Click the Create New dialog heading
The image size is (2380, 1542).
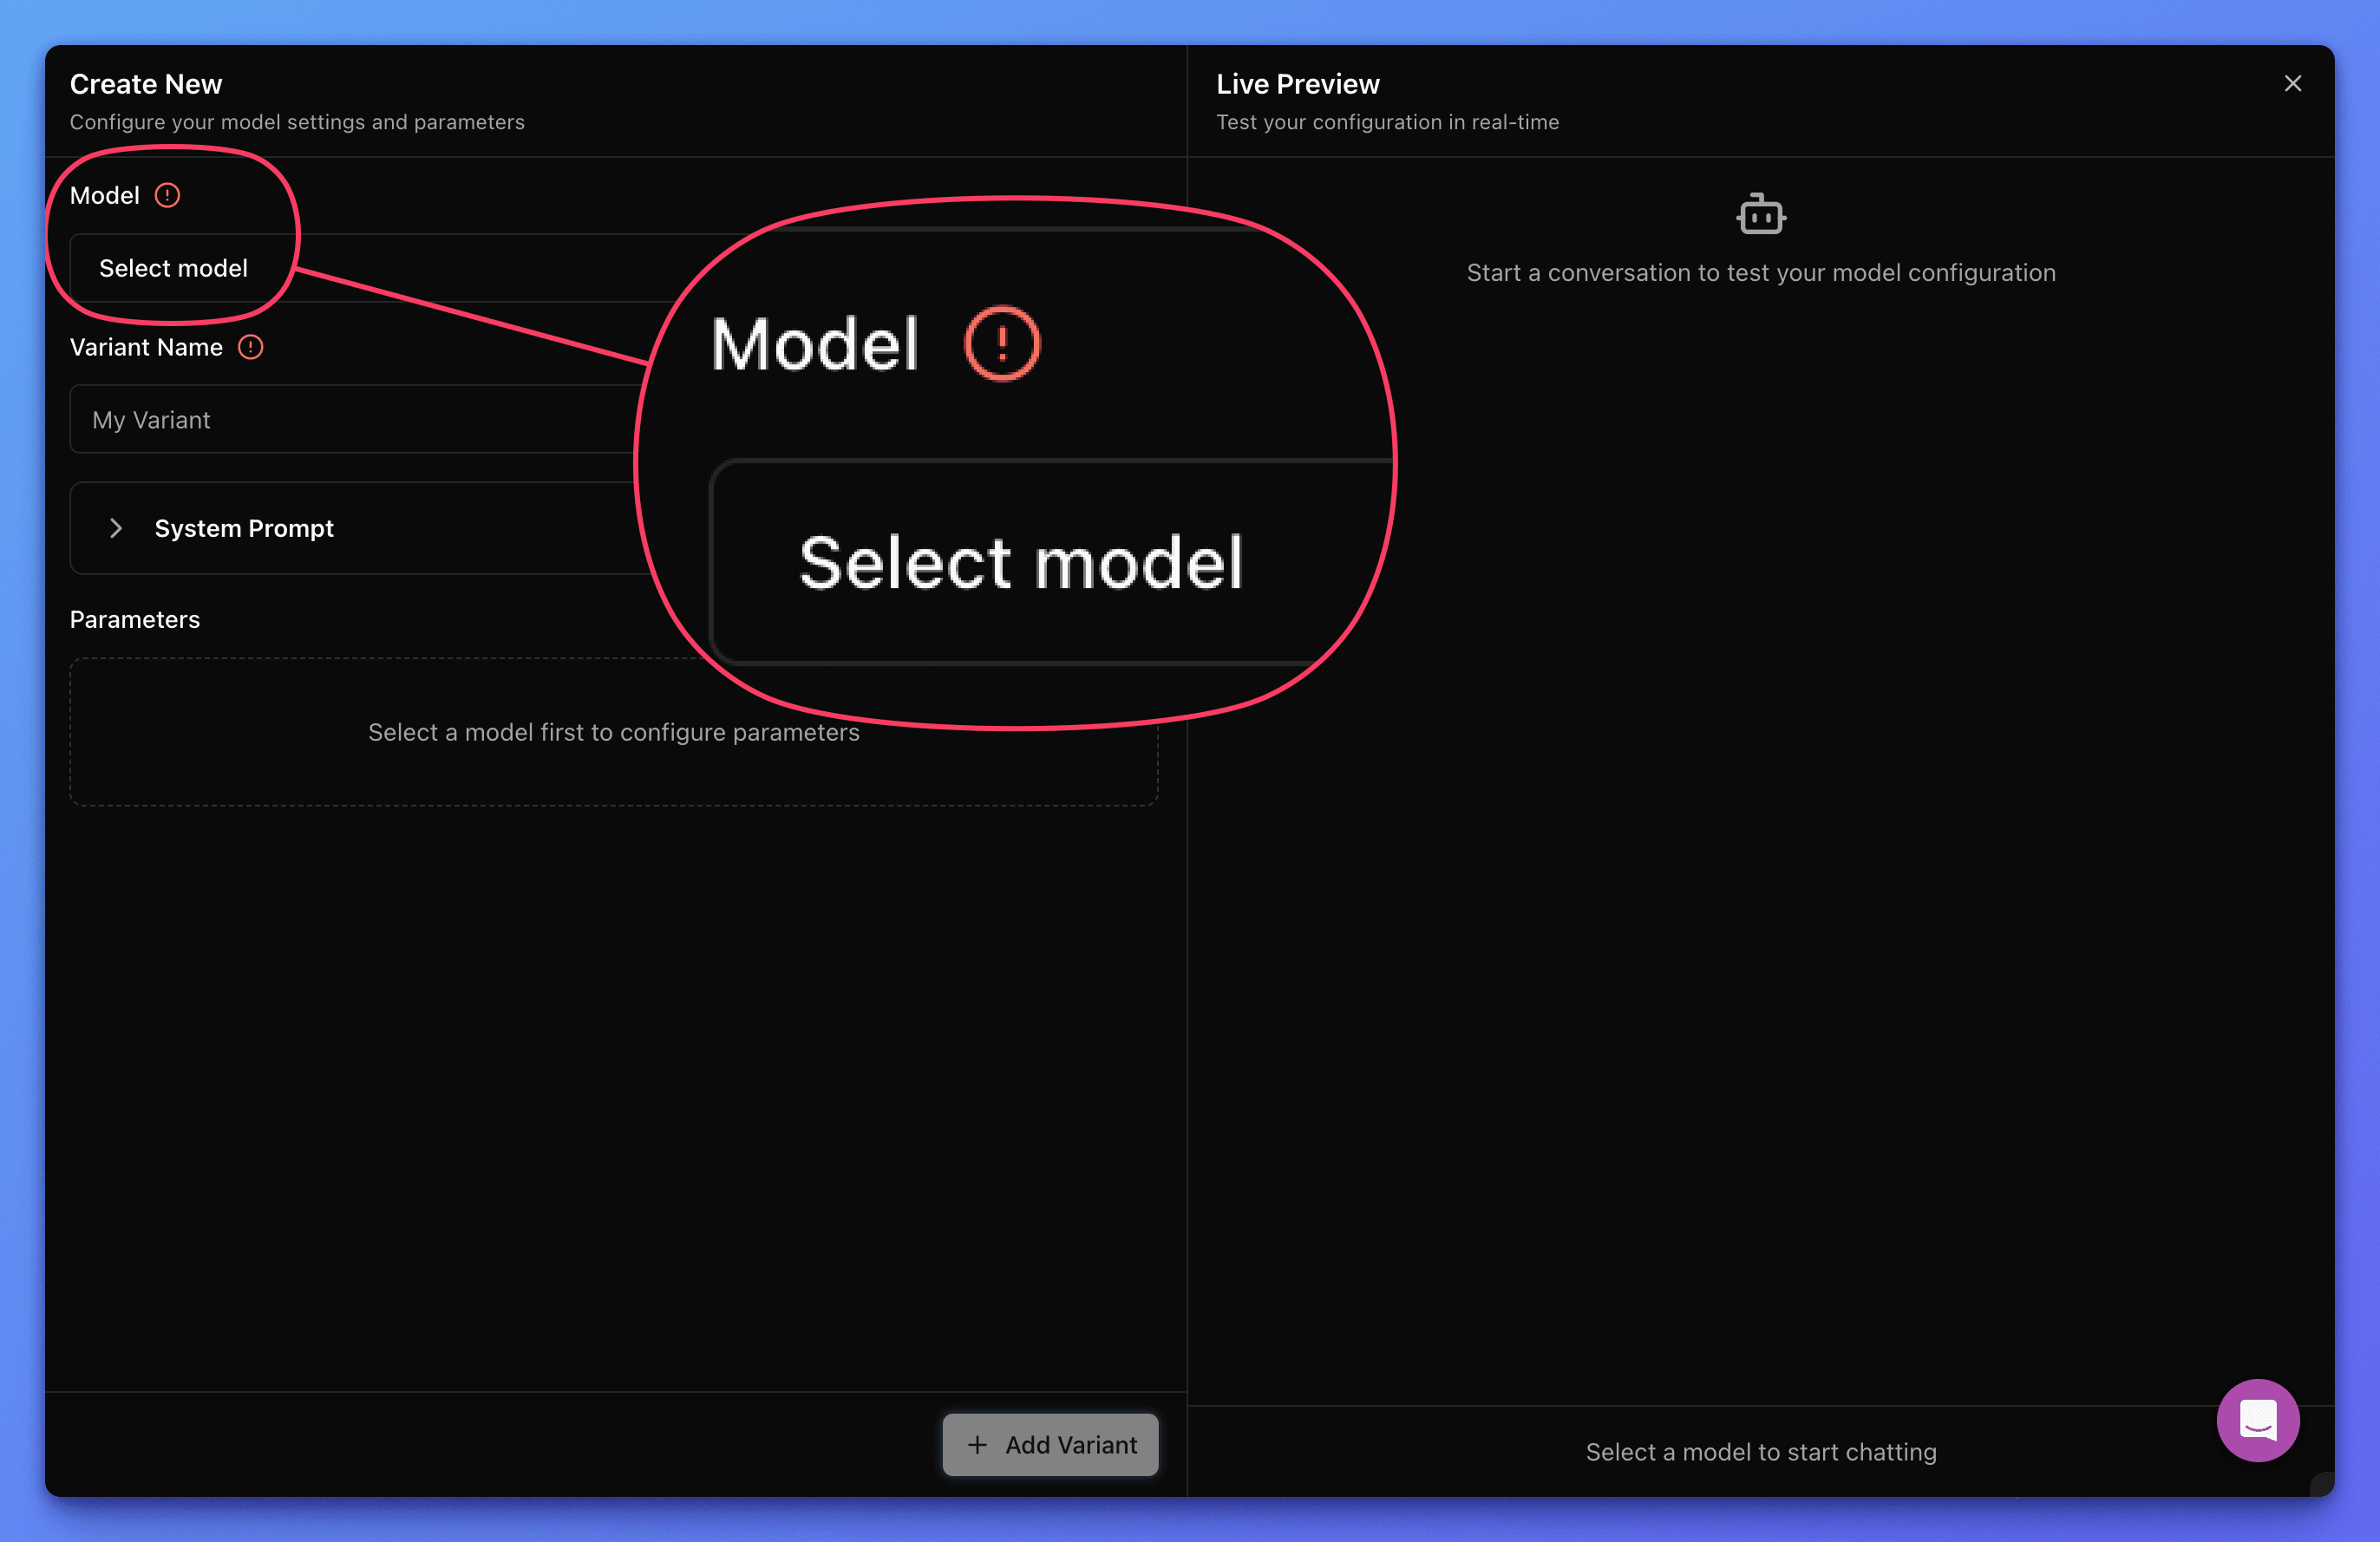pos(146,84)
